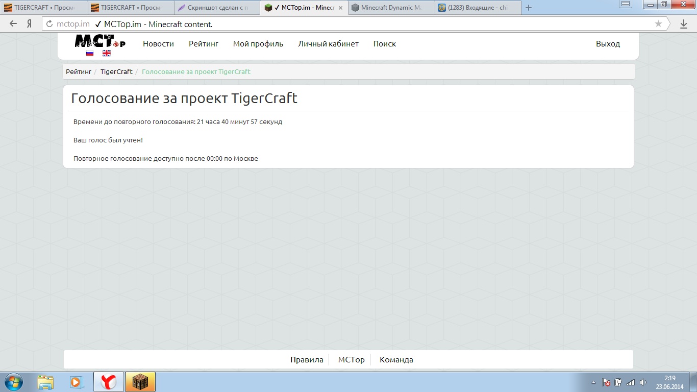Click the 'Голосование за проект TigerCraft' heading
This screenshot has width=697, height=392.
tap(184, 99)
